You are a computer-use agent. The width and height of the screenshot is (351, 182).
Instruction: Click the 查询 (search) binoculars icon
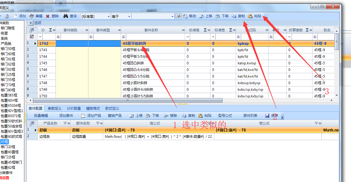66,16
